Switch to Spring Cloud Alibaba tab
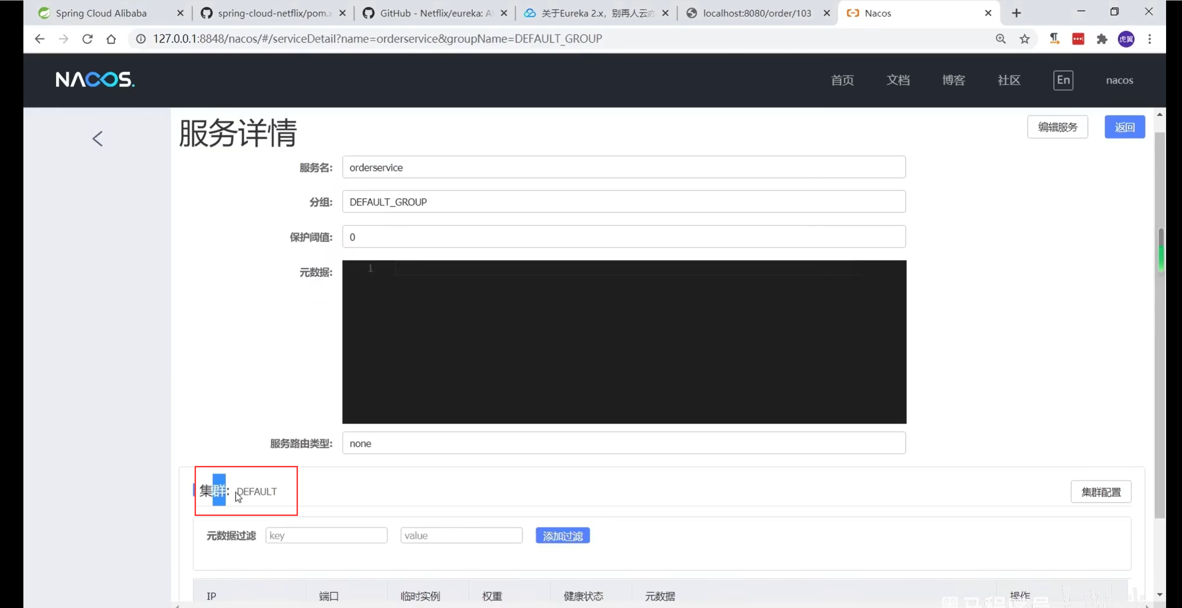 (x=101, y=13)
